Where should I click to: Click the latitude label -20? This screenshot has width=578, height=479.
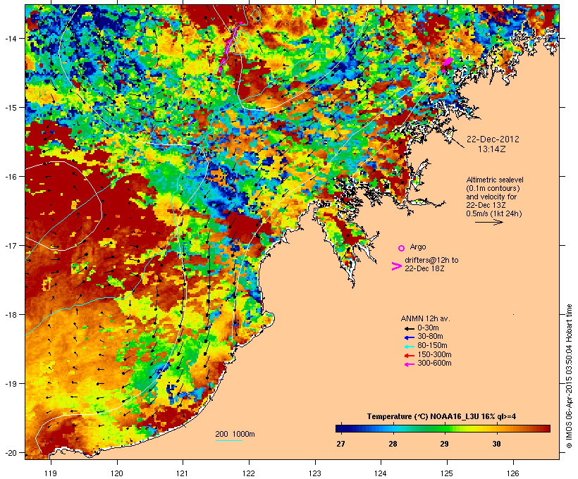click(x=10, y=453)
